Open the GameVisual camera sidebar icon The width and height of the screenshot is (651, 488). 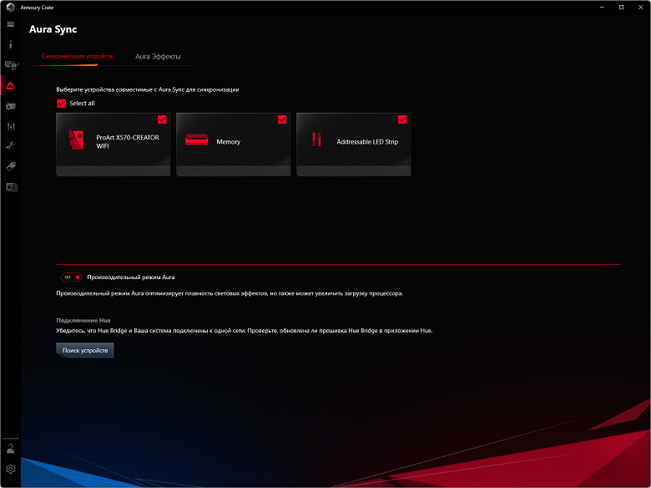click(x=11, y=106)
